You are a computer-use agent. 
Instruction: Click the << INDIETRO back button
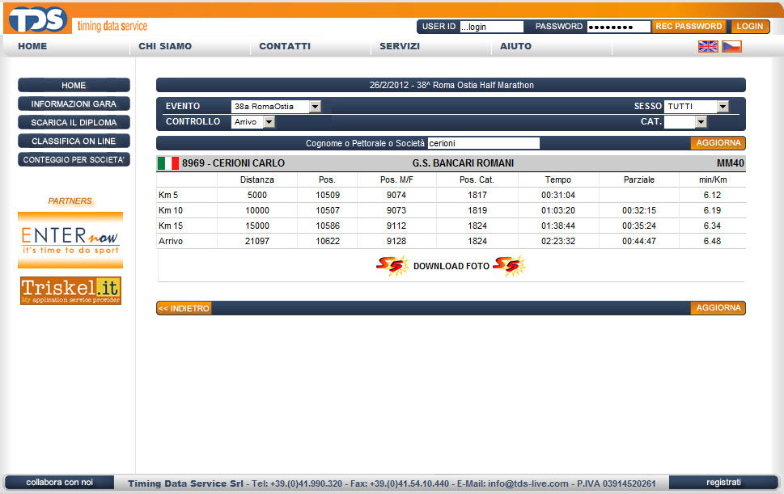(x=184, y=308)
